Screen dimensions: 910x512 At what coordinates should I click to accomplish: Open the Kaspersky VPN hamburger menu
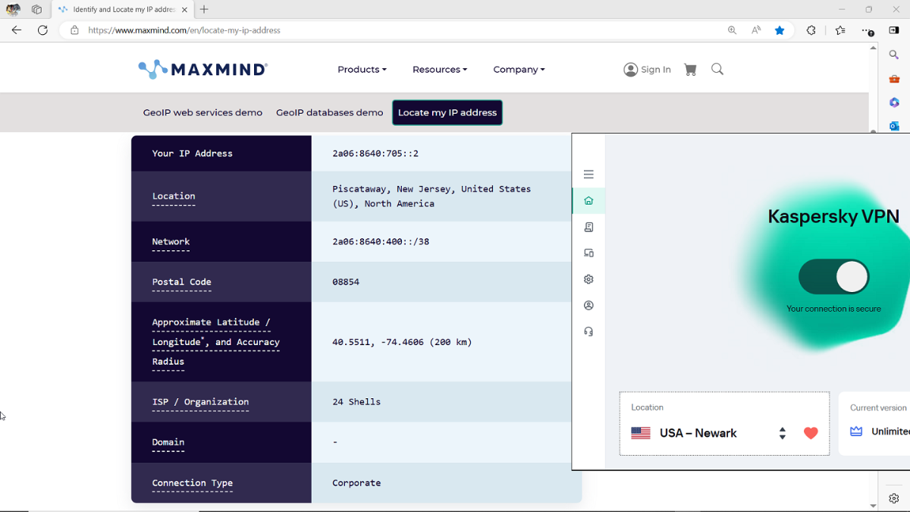(x=588, y=174)
